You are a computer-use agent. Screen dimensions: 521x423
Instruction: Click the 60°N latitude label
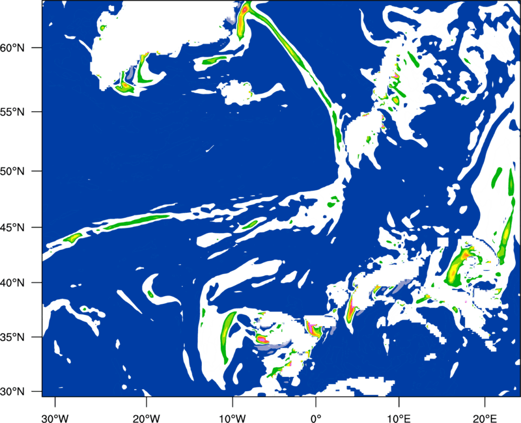click(12, 48)
